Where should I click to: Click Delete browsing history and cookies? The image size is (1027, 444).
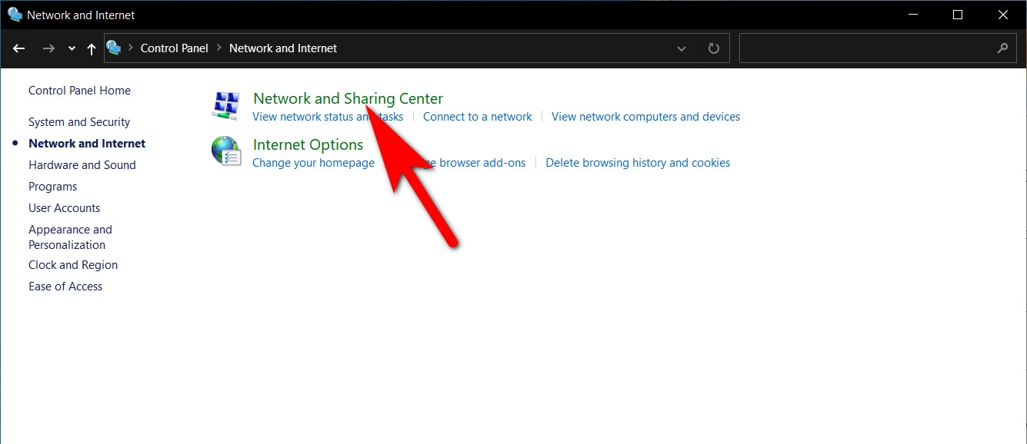pyautogui.click(x=638, y=163)
